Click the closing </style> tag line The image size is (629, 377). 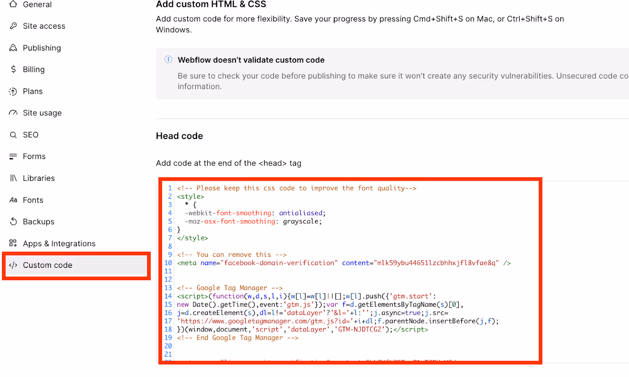click(193, 238)
